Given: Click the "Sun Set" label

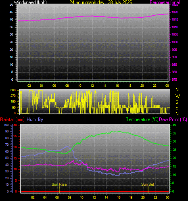Looking at the screenshot, I should pyautogui.click(x=148, y=184).
